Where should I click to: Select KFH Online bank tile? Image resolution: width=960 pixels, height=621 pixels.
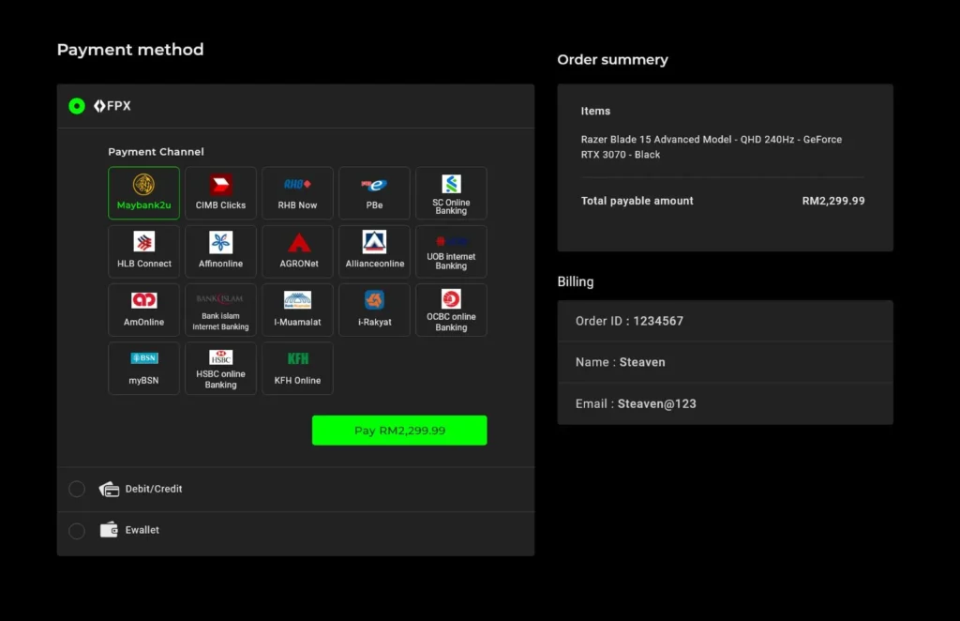tap(297, 368)
